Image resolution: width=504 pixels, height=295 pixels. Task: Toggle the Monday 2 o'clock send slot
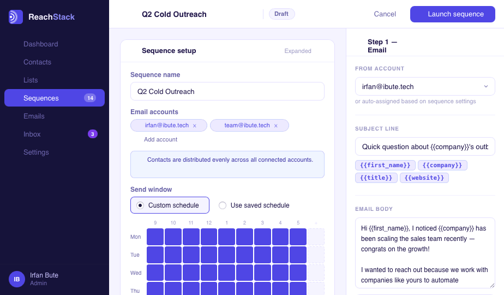pos(244,237)
